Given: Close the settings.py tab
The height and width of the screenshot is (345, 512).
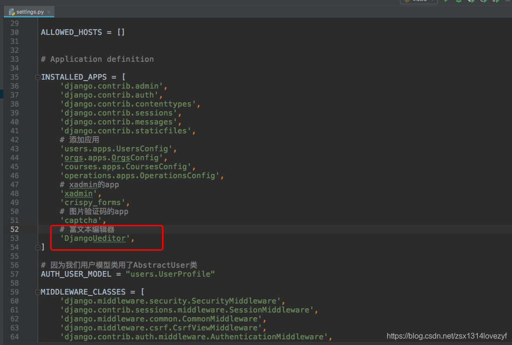Looking at the screenshot, I should [x=49, y=12].
